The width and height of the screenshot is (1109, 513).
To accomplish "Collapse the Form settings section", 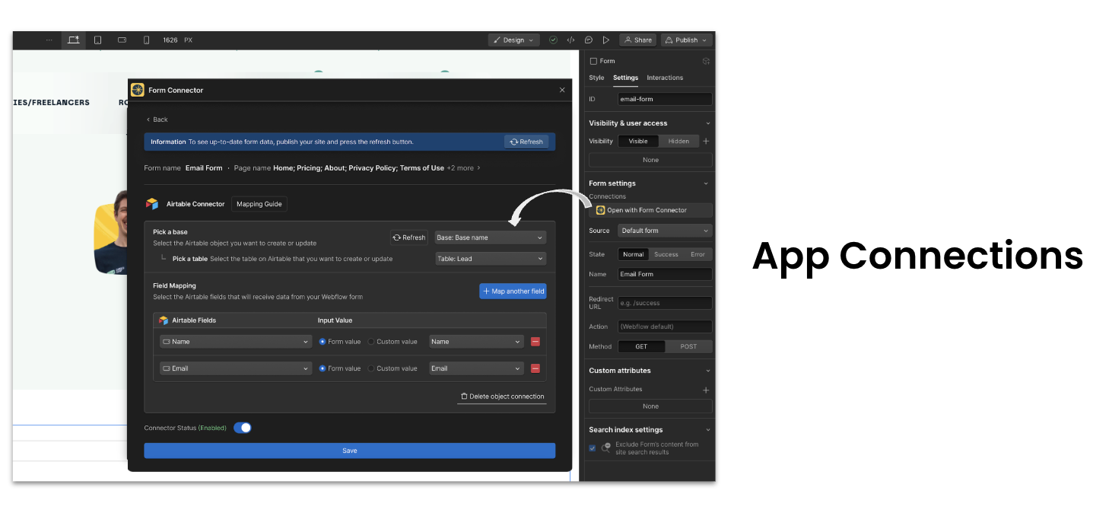I will (707, 183).
